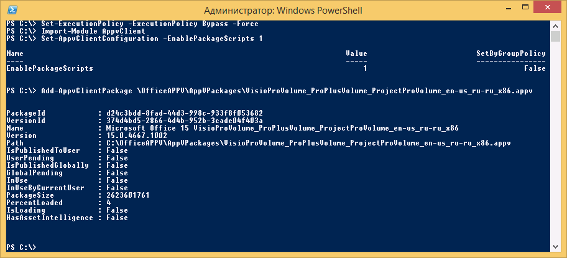
Task: Click the empty scrollbar track area
Action: point(555,141)
